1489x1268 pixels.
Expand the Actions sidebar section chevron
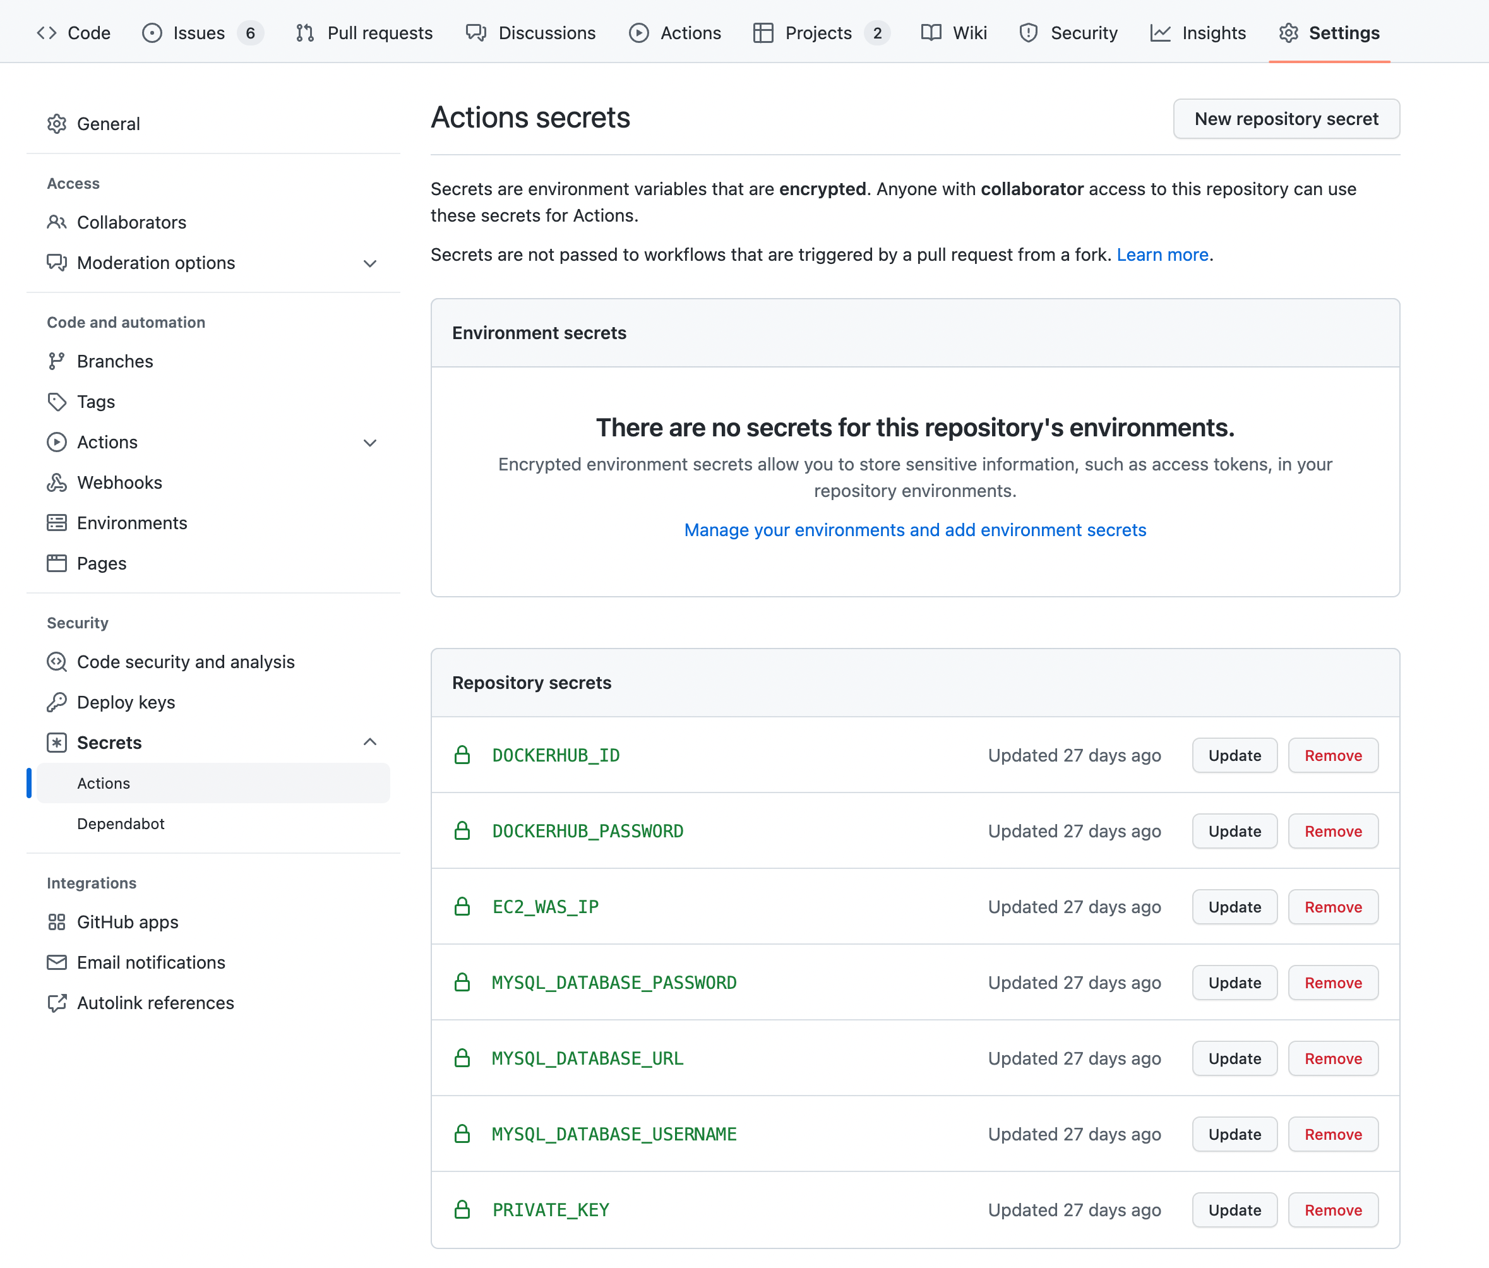coord(370,443)
